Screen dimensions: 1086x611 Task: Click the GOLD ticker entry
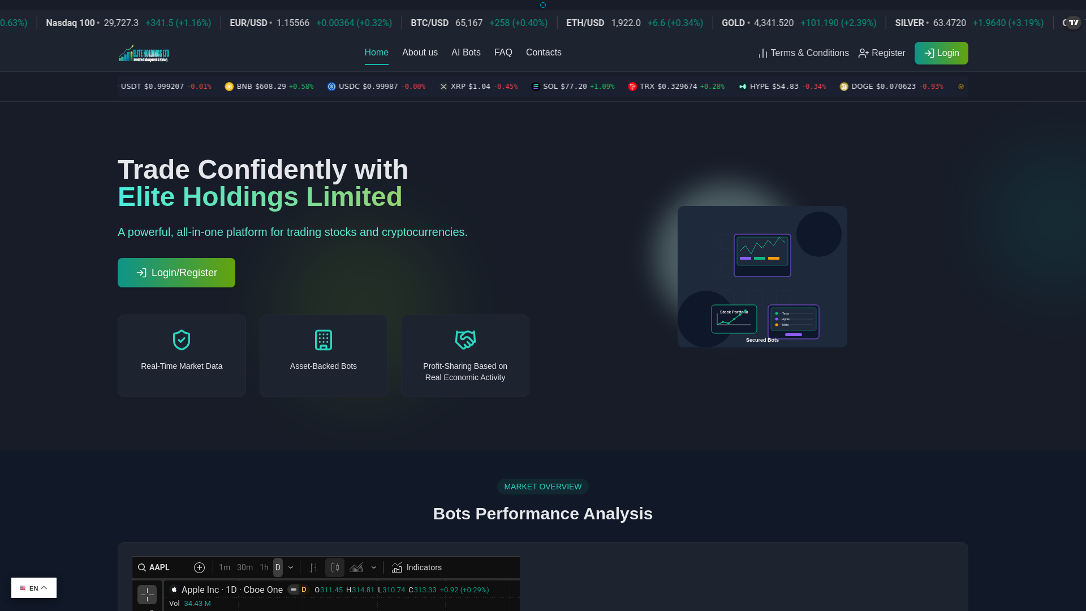coord(799,23)
